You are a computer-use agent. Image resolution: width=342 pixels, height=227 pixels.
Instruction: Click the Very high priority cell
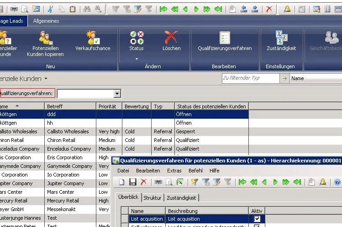[109, 131]
